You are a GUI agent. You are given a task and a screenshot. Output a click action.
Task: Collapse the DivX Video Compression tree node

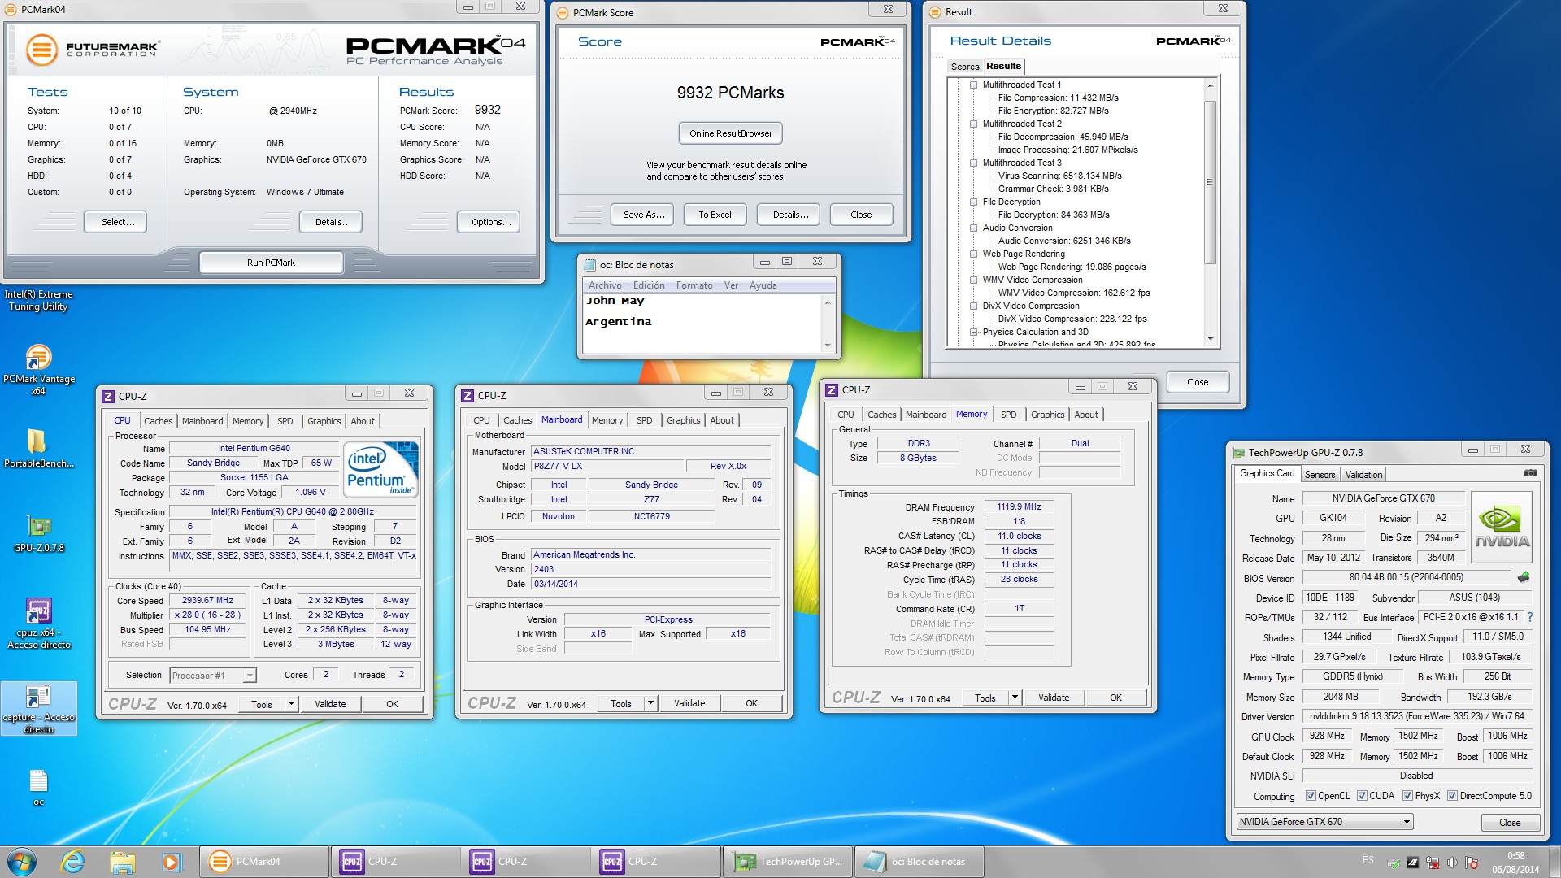(973, 306)
